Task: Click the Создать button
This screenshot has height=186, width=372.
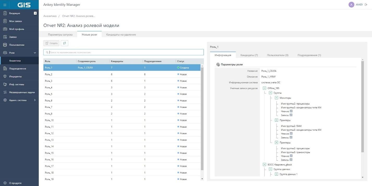Action: click(51, 43)
